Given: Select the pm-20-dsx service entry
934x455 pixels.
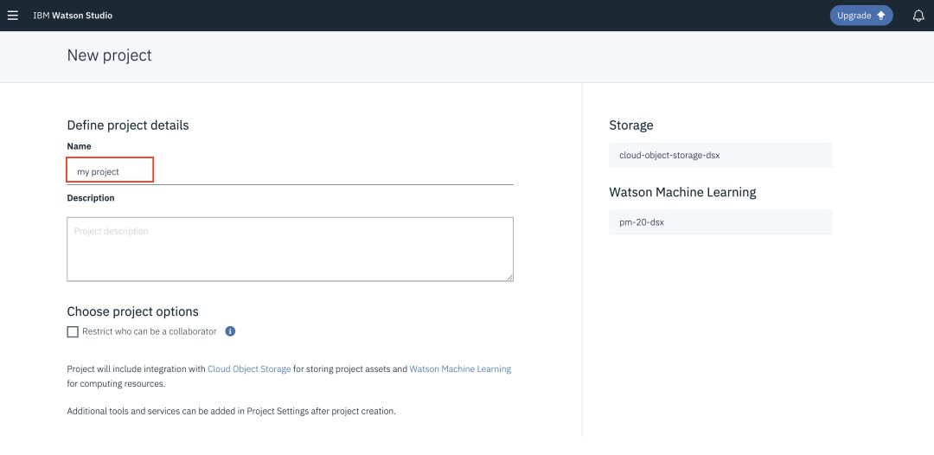Looking at the screenshot, I should [720, 222].
